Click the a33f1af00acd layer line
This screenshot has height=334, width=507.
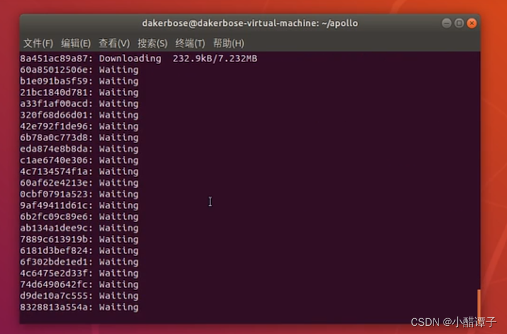pyautogui.click(x=79, y=104)
